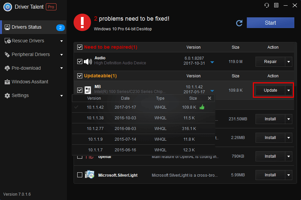Click the Date column header in popup
This screenshot has height=200, width=301.
pos(125,98)
